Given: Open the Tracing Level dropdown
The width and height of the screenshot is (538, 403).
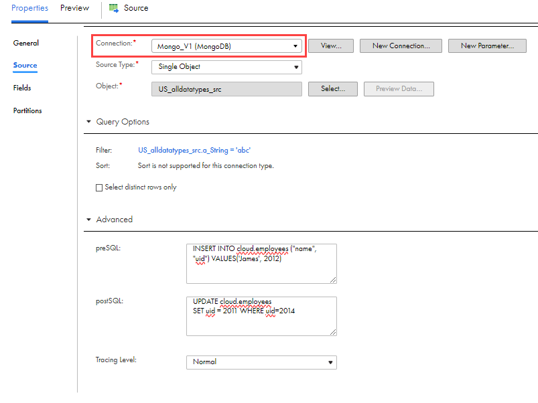Looking at the screenshot, I should click(261, 362).
